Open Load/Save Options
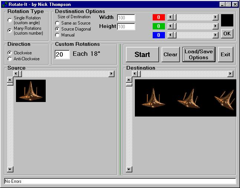 (198, 54)
